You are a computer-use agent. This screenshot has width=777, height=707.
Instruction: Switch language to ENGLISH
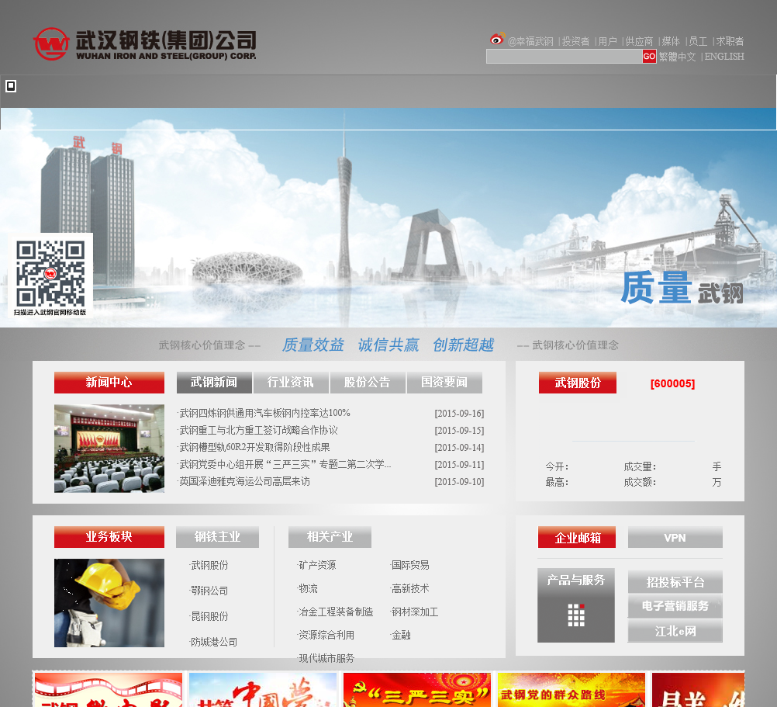pos(724,57)
